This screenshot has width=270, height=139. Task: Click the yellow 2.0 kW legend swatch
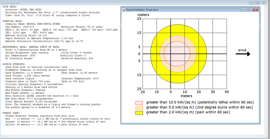pos(139,113)
